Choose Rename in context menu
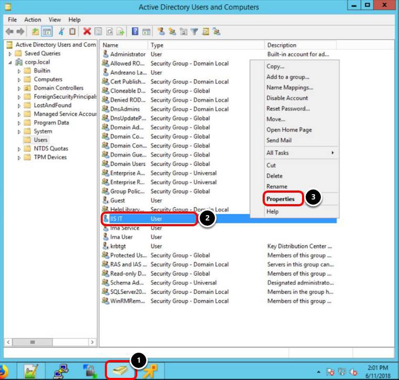The image size is (399, 380). tap(277, 186)
